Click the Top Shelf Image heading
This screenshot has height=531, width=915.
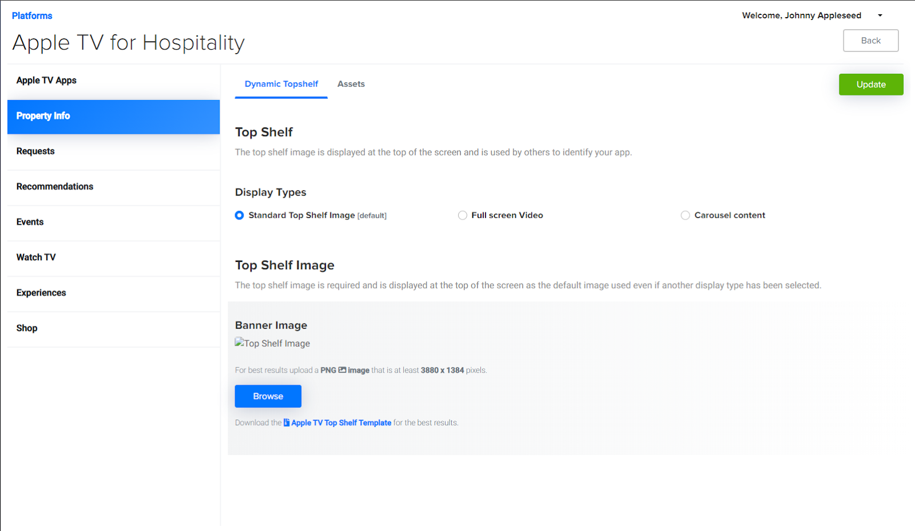[x=285, y=265]
